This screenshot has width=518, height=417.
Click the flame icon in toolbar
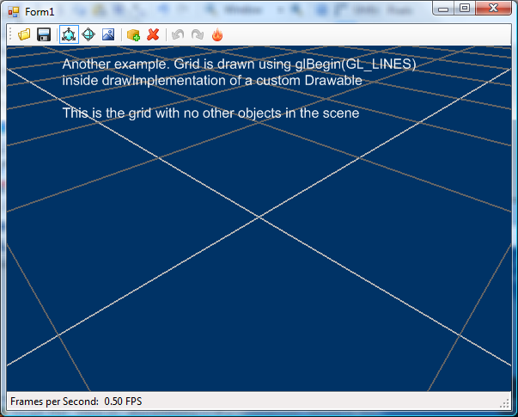click(x=217, y=34)
